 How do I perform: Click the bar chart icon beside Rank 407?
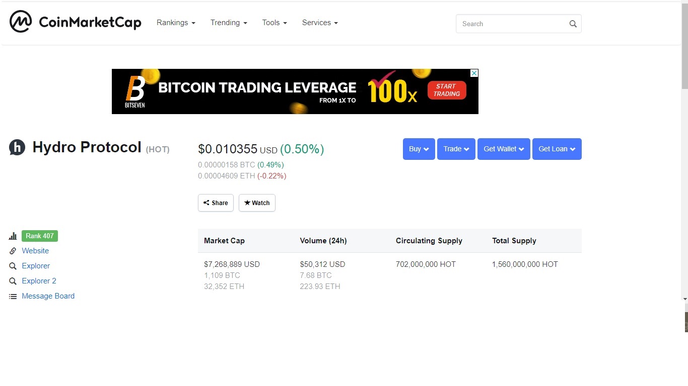(x=13, y=236)
